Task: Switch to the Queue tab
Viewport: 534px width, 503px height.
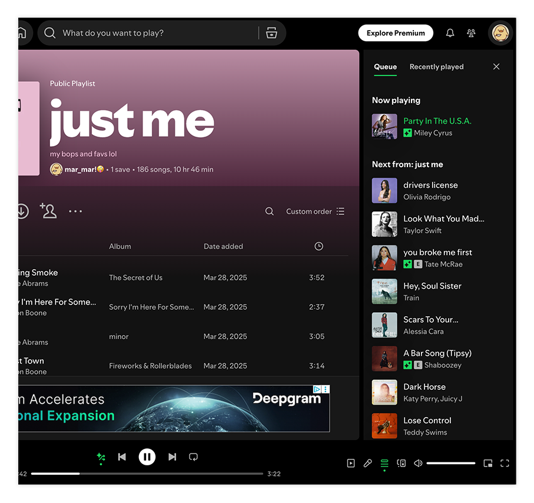Action: (385, 67)
